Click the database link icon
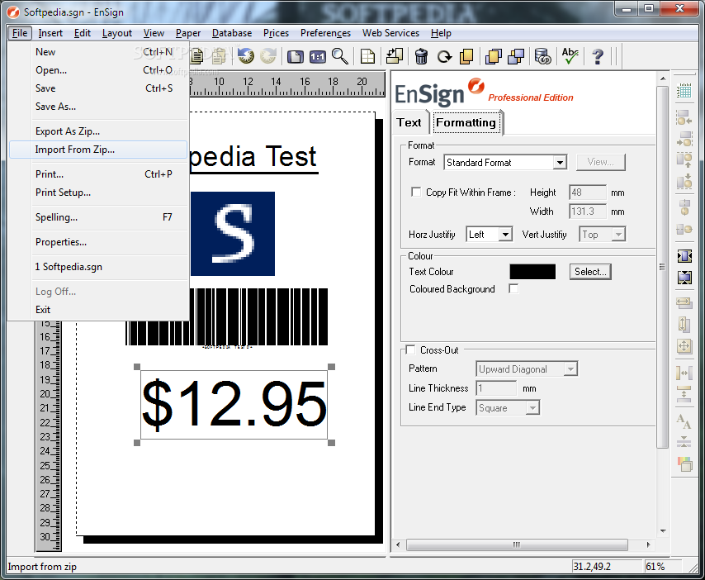705x580 pixels. point(542,57)
